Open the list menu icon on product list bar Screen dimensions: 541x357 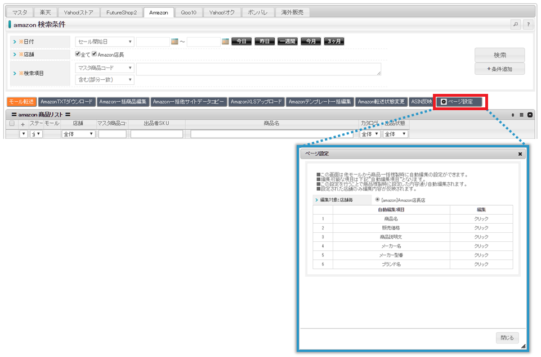(521, 115)
